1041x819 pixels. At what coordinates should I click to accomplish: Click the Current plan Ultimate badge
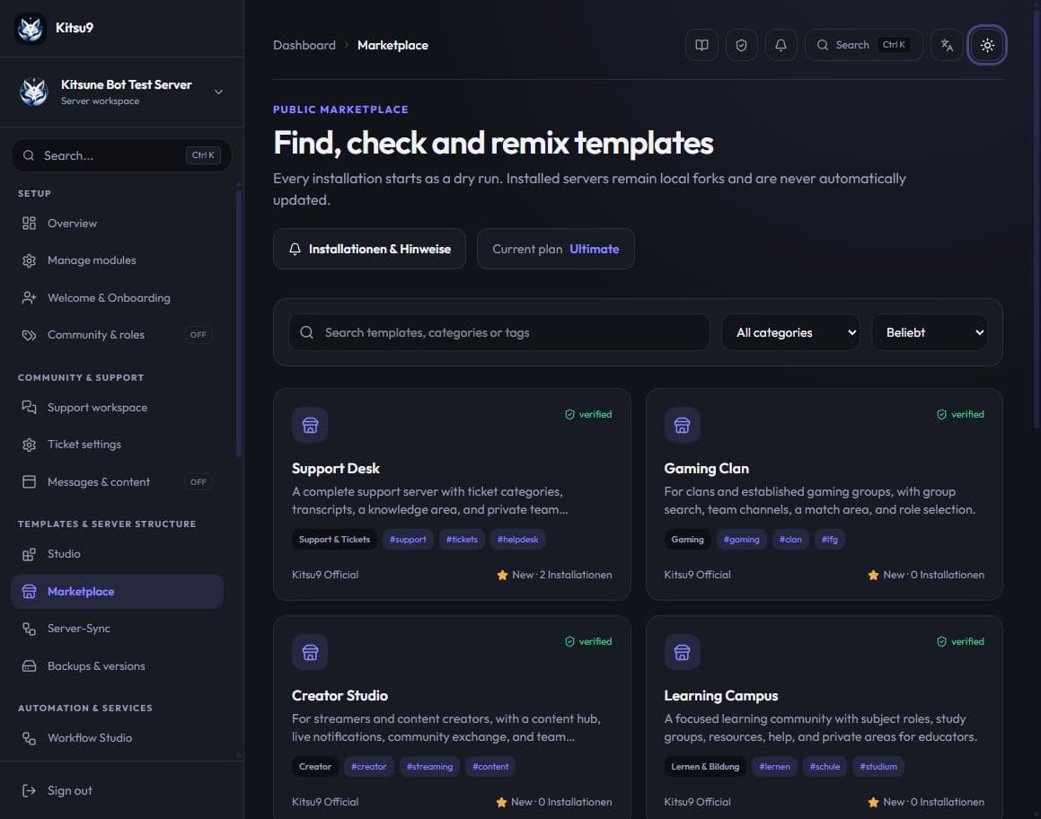point(556,249)
